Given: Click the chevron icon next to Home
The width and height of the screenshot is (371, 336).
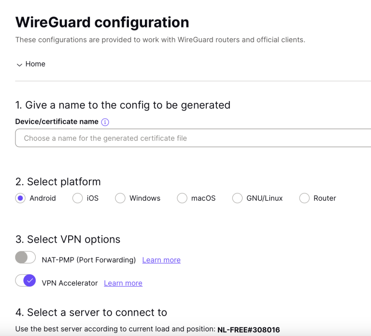Looking at the screenshot, I should click(x=19, y=65).
